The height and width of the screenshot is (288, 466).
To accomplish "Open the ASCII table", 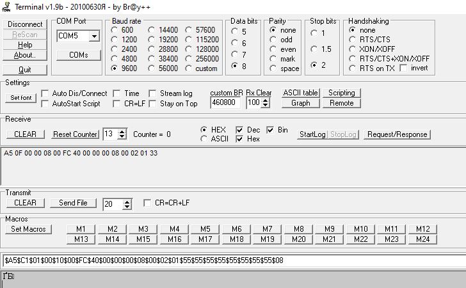I will coord(300,93).
